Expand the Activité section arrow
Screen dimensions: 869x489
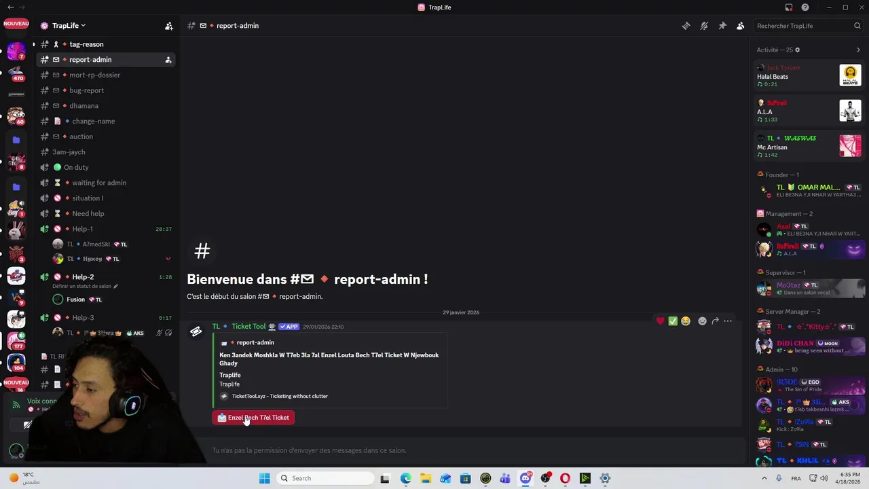858,50
